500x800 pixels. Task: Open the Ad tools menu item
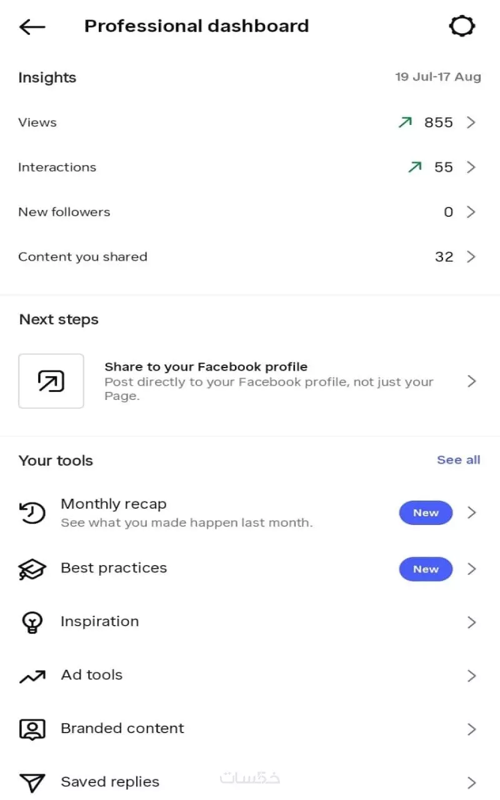pyautogui.click(x=92, y=675)
